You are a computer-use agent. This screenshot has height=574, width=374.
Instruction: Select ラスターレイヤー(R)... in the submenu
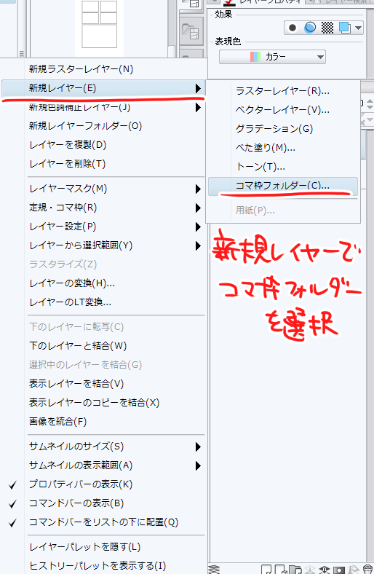283,91
